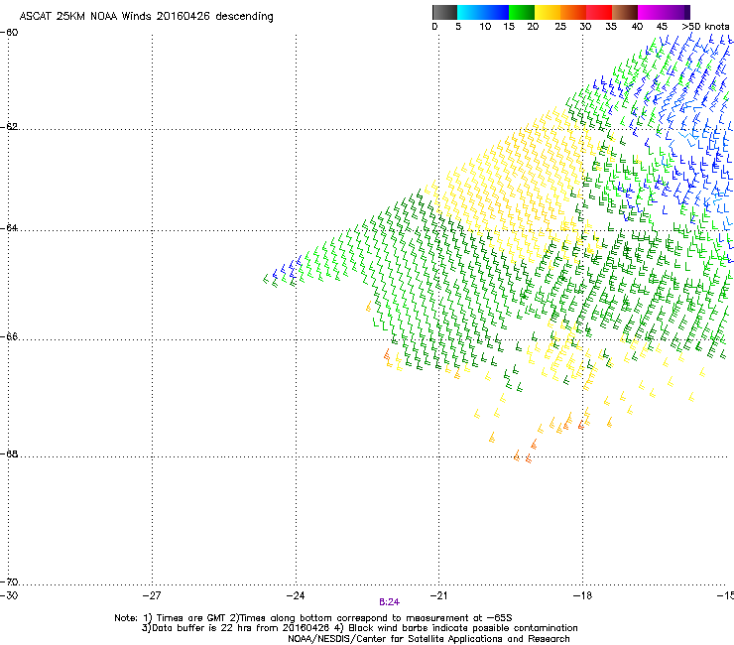Click the -66 latitude axis label

point(9,337)
